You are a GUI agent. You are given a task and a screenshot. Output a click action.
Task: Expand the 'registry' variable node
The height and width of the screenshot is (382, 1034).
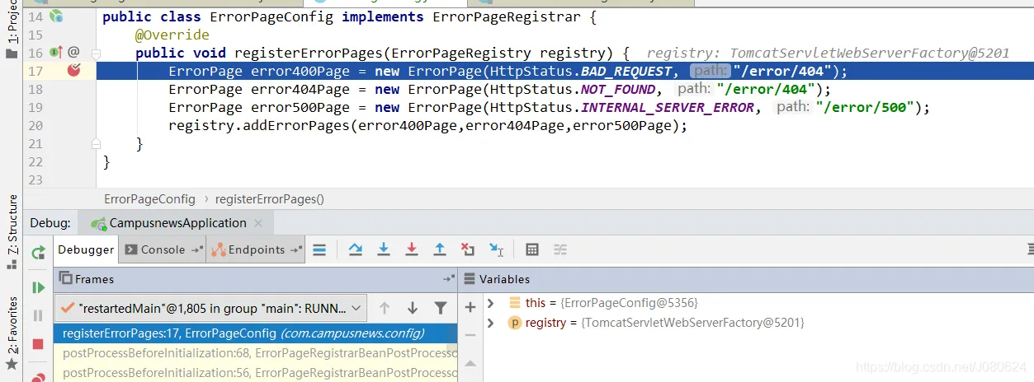click(491, 323)
